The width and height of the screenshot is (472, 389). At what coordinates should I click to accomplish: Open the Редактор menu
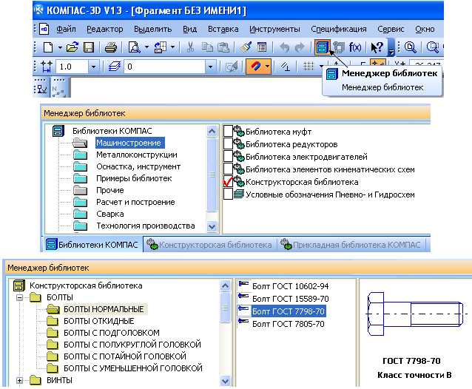point(105,29)
